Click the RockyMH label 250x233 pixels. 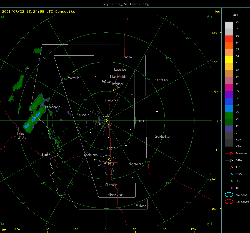click(x=73, y=78)
